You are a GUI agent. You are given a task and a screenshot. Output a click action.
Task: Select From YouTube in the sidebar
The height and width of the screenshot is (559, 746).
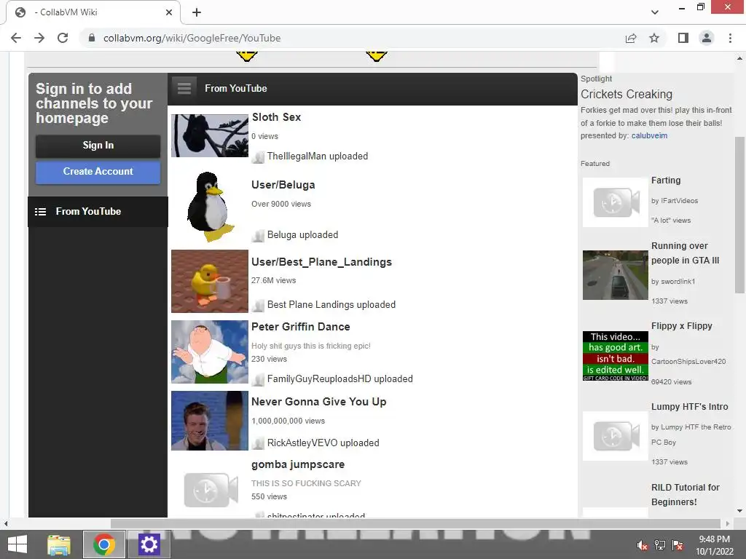pos(98,212)
